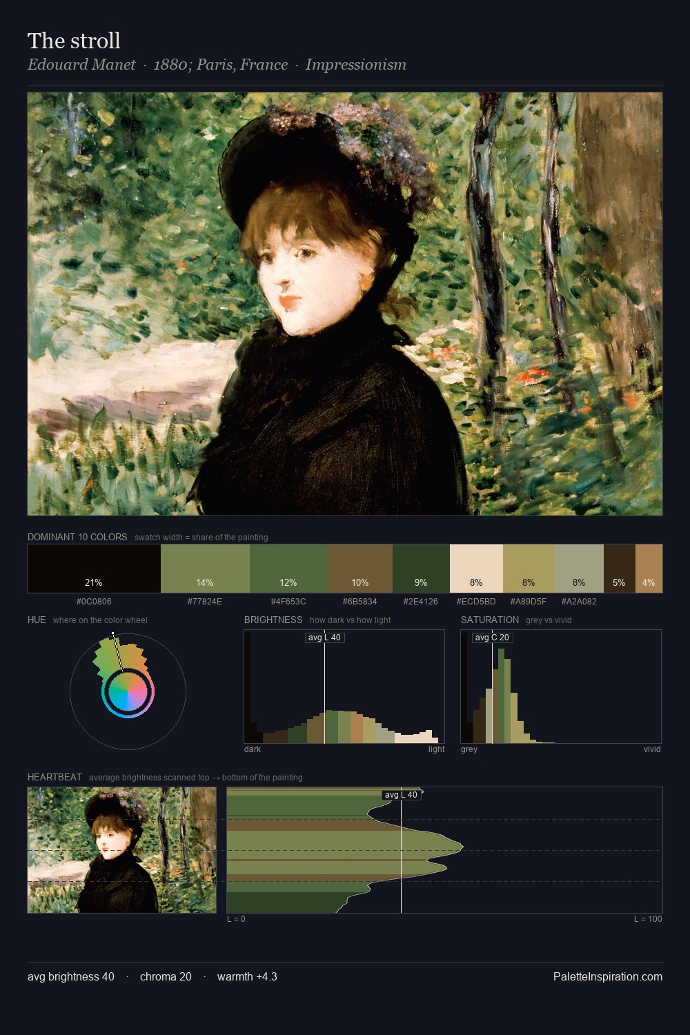The width and height of the screenshot is (690, 1035).
Task: Click the hex code #A2A082
Action: coord(579,602)
